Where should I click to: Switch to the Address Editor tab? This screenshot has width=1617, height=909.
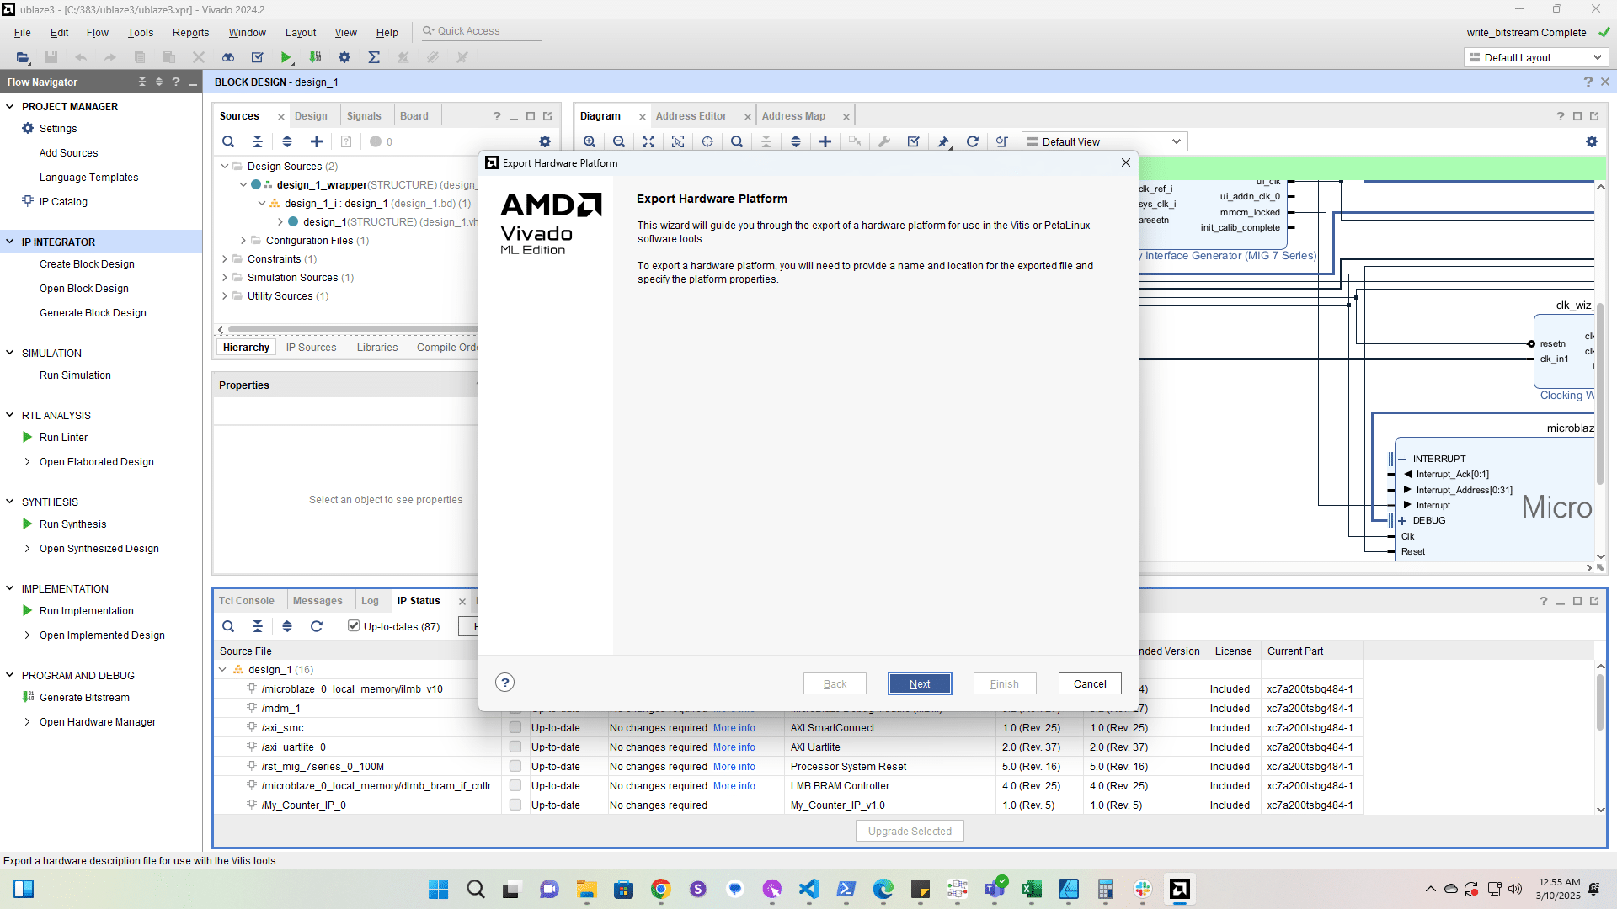(x=691, y=116)
